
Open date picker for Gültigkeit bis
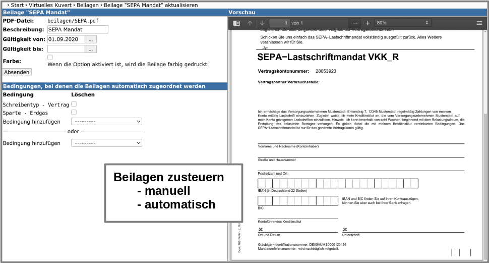point(91,49)
